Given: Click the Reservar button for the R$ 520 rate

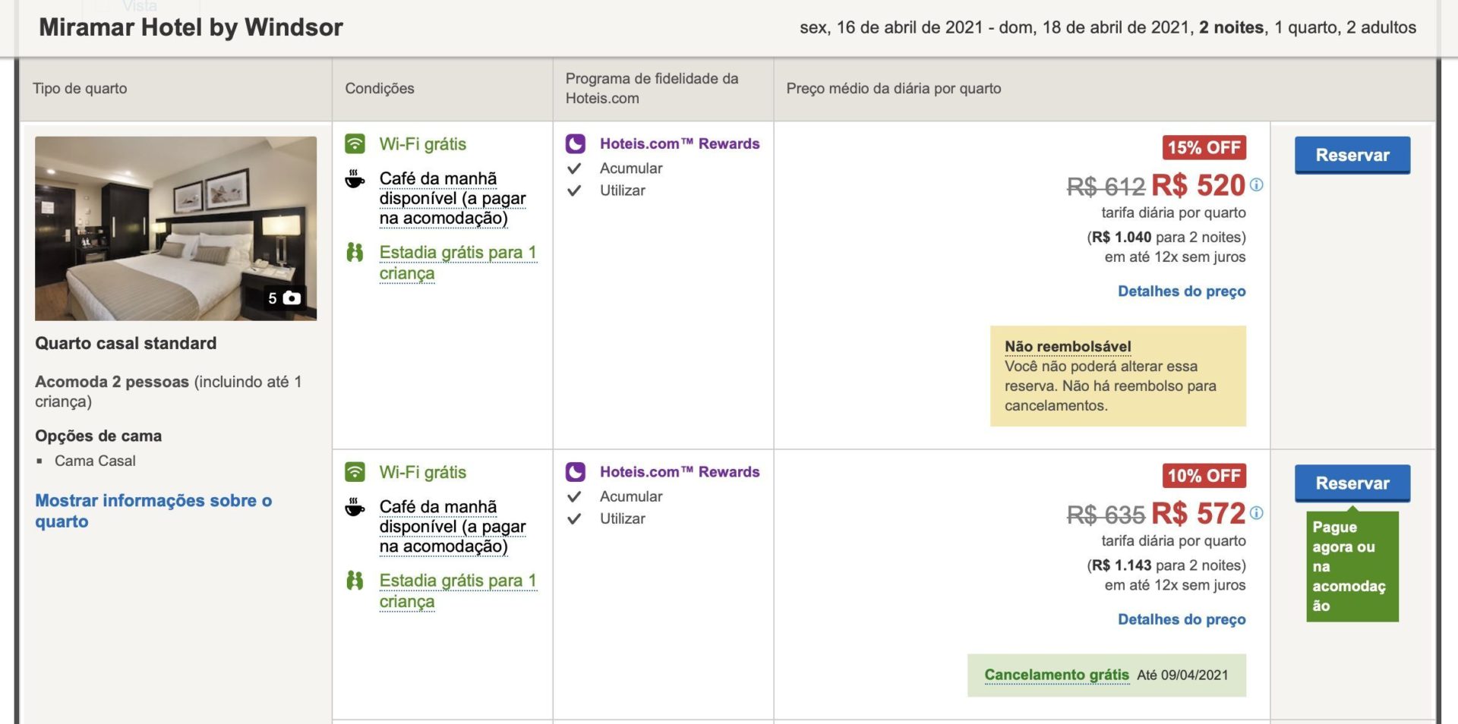Looking at the screenshot, I should click(x=1352, y=155).
